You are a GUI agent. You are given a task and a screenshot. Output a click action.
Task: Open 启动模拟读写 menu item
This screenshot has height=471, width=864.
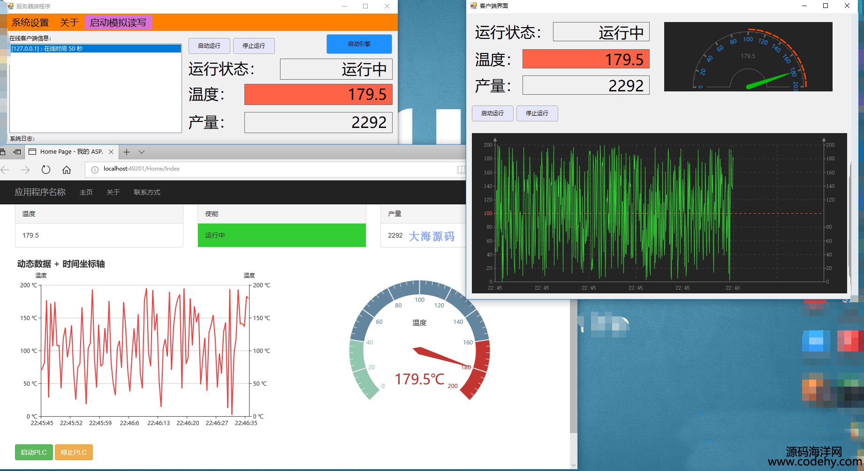click(118, 22)
